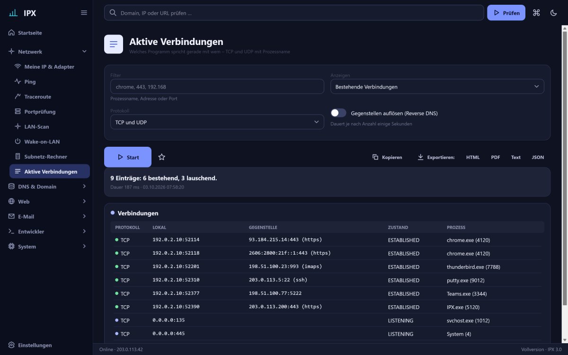The height and width of the screenshot is (355, 568).
Task: Click svchost.exe (1012) process cell
Action: pos(468,320)
